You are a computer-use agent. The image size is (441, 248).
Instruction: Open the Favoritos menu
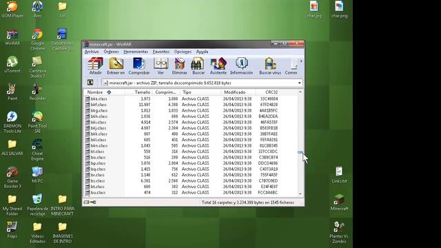click(x=161, y=52)
